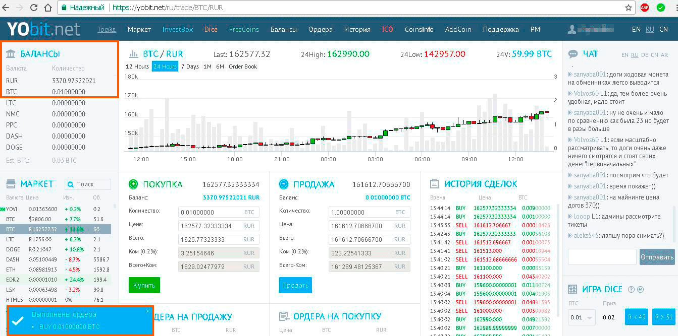Click the chat message input field

602,256
